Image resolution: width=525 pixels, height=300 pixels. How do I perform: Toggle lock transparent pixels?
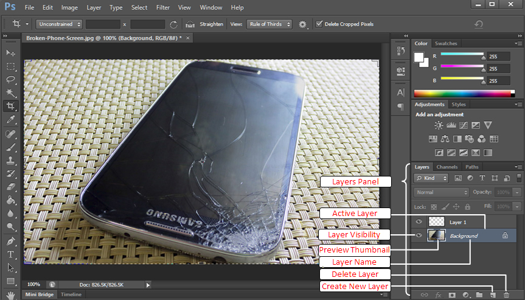point(434,207)
